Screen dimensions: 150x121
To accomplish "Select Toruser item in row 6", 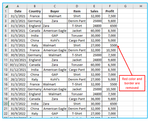I will tap(77, 36).
